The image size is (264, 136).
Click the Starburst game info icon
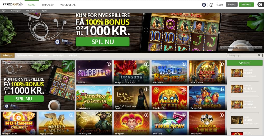(x=109, y=64)
